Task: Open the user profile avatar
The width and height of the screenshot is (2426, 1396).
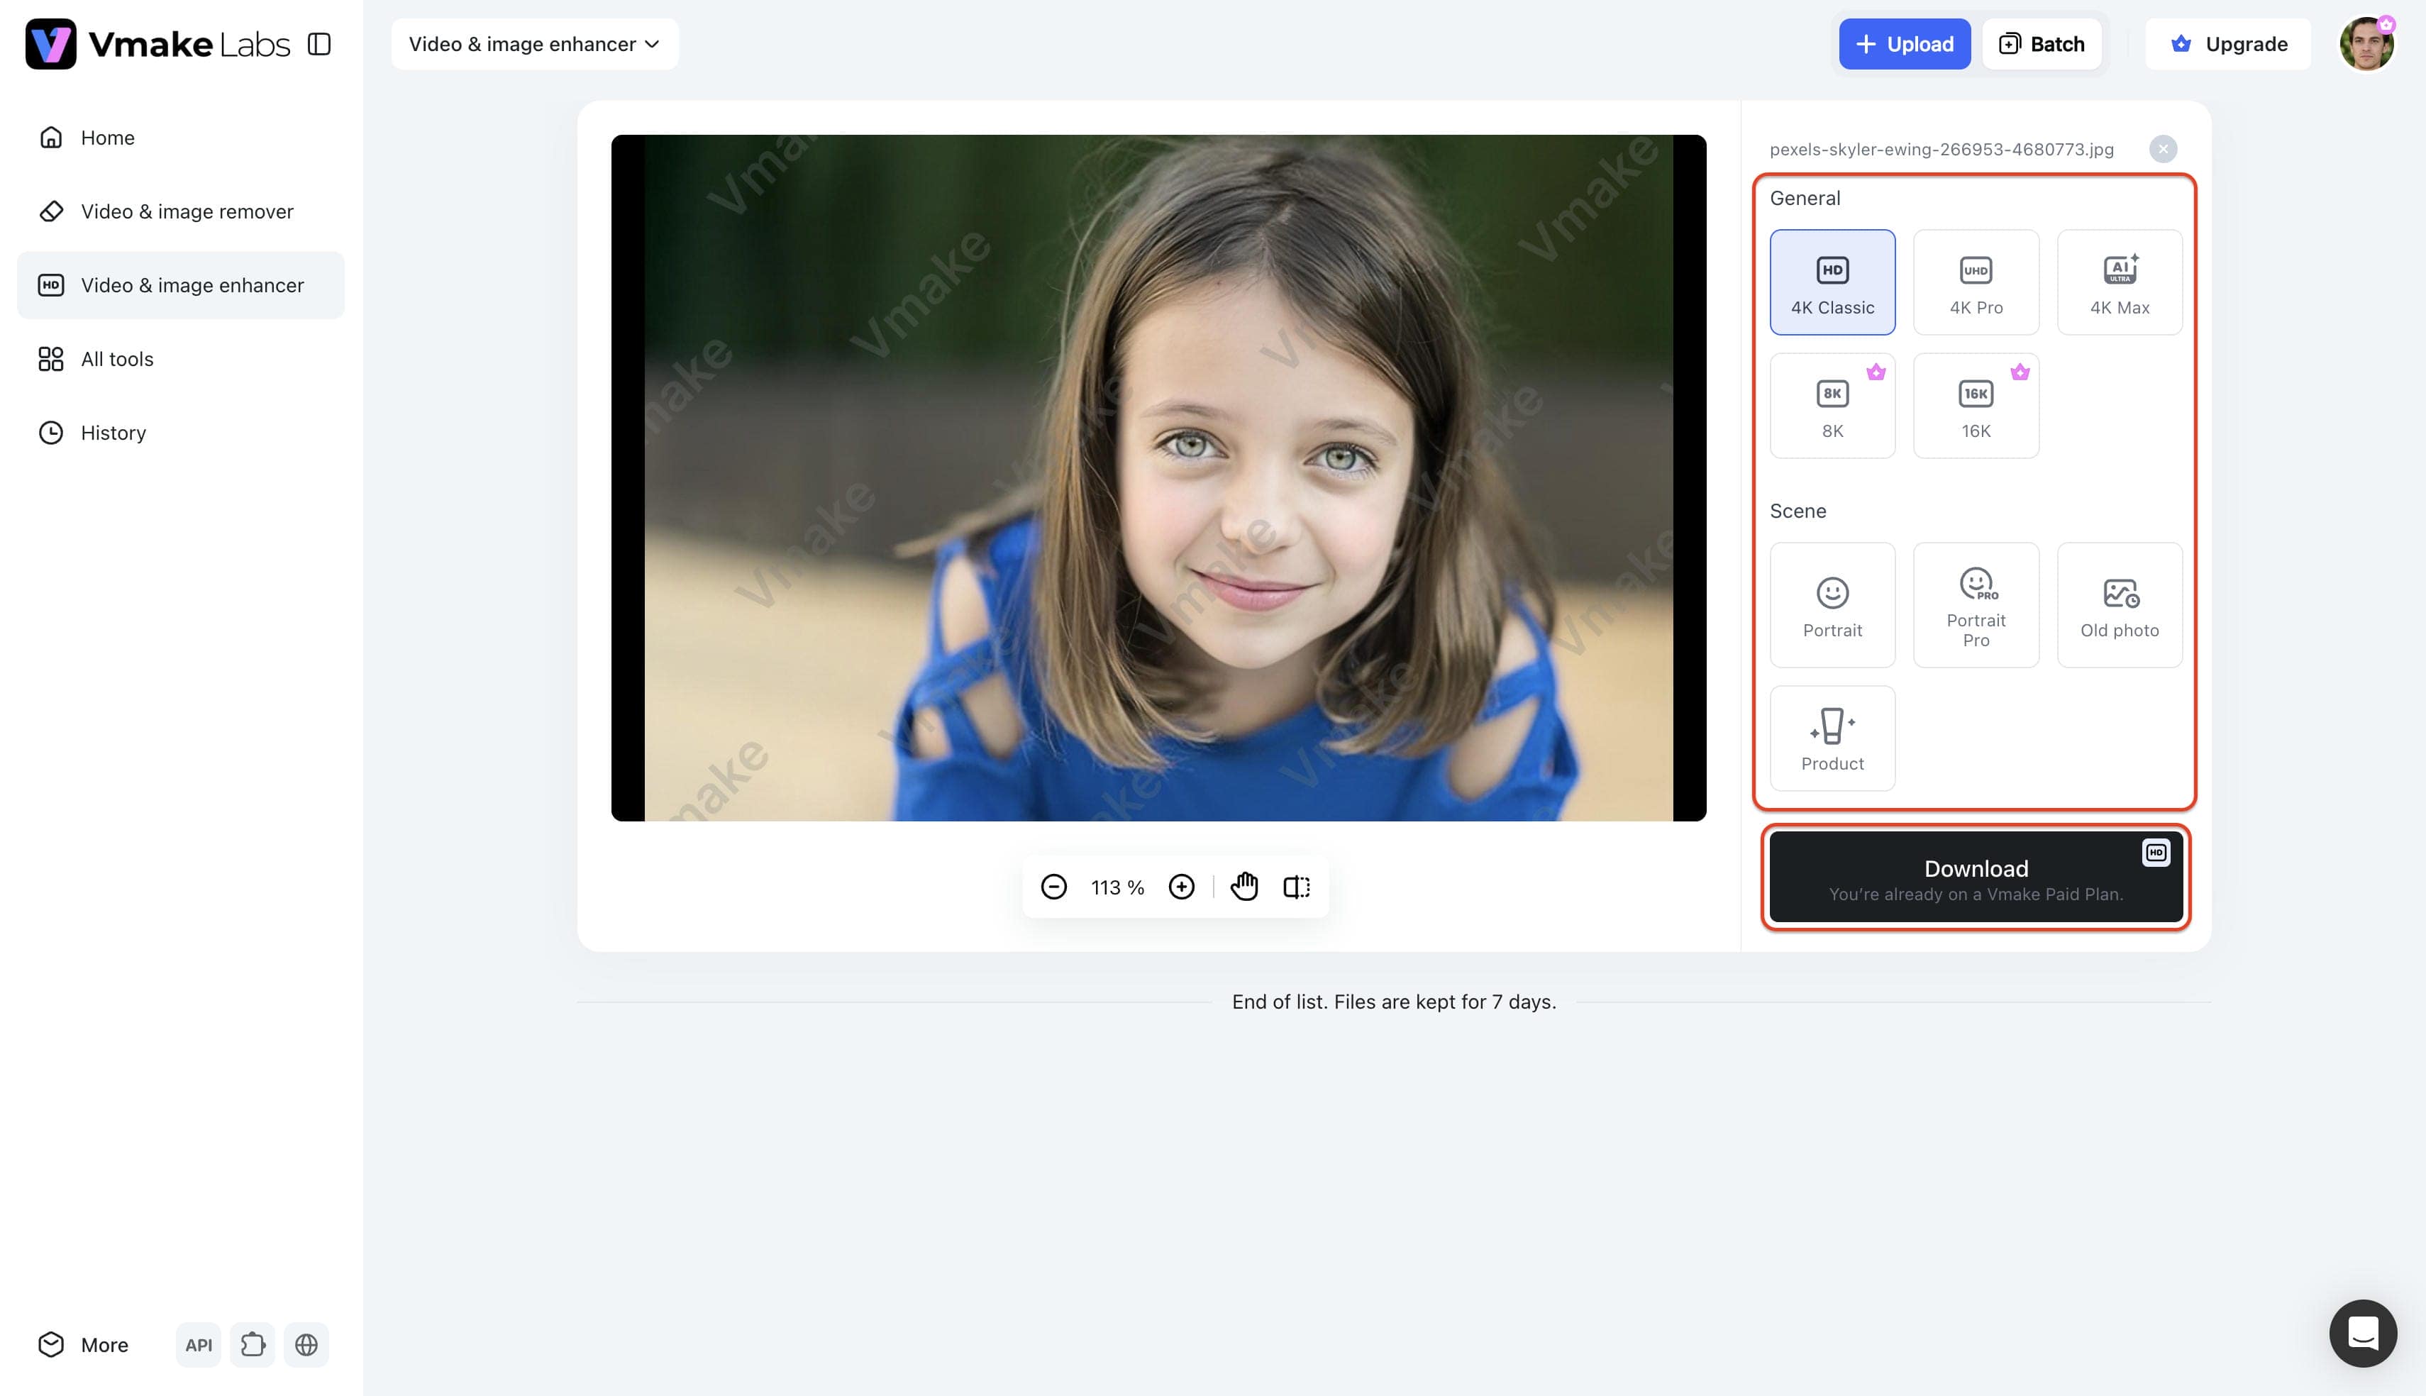Action: pyautogui.click(x=2366, y=44)
